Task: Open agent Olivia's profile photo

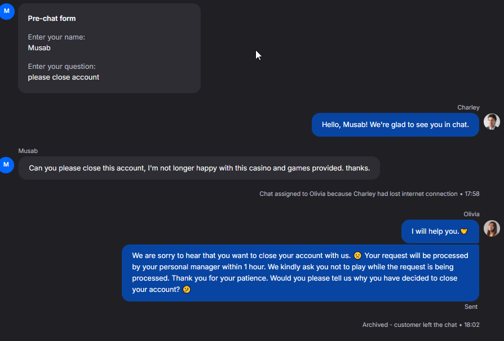Action: (x=492, y=228)
